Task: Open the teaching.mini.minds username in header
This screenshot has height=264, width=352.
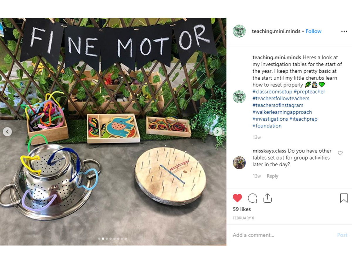Action: (276, 31)
